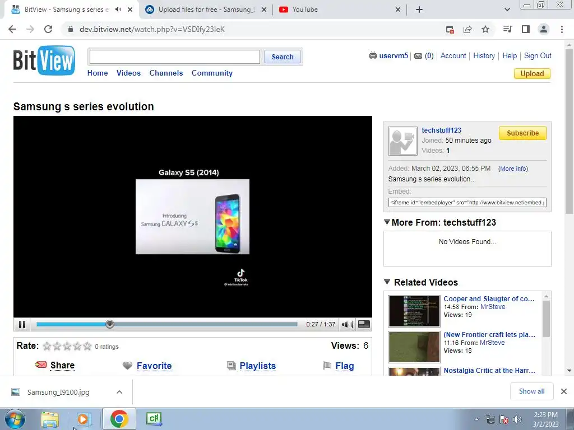The width and height of the screenshot is (574, 430).
Task: Open the Home nav link
Action: point(98,73)
